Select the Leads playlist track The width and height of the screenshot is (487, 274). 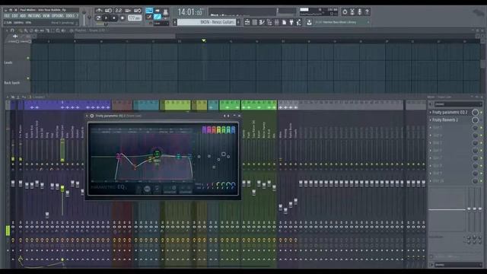8,62
